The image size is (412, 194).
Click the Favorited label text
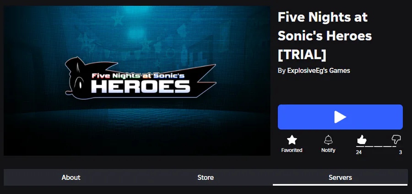[292, 150]
